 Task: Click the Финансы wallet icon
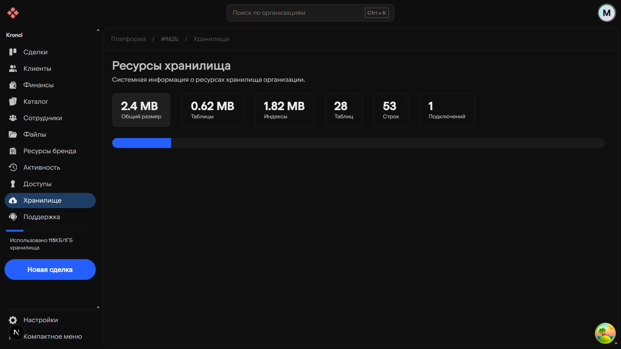pyautogui.click(x=13, y=85)
